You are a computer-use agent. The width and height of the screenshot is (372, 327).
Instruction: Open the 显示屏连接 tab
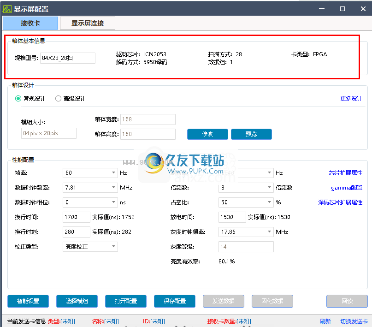pyautogui.click(x=88, y=23)
